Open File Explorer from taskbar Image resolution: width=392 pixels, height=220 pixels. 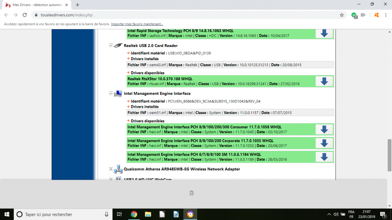tap(148, 214)
